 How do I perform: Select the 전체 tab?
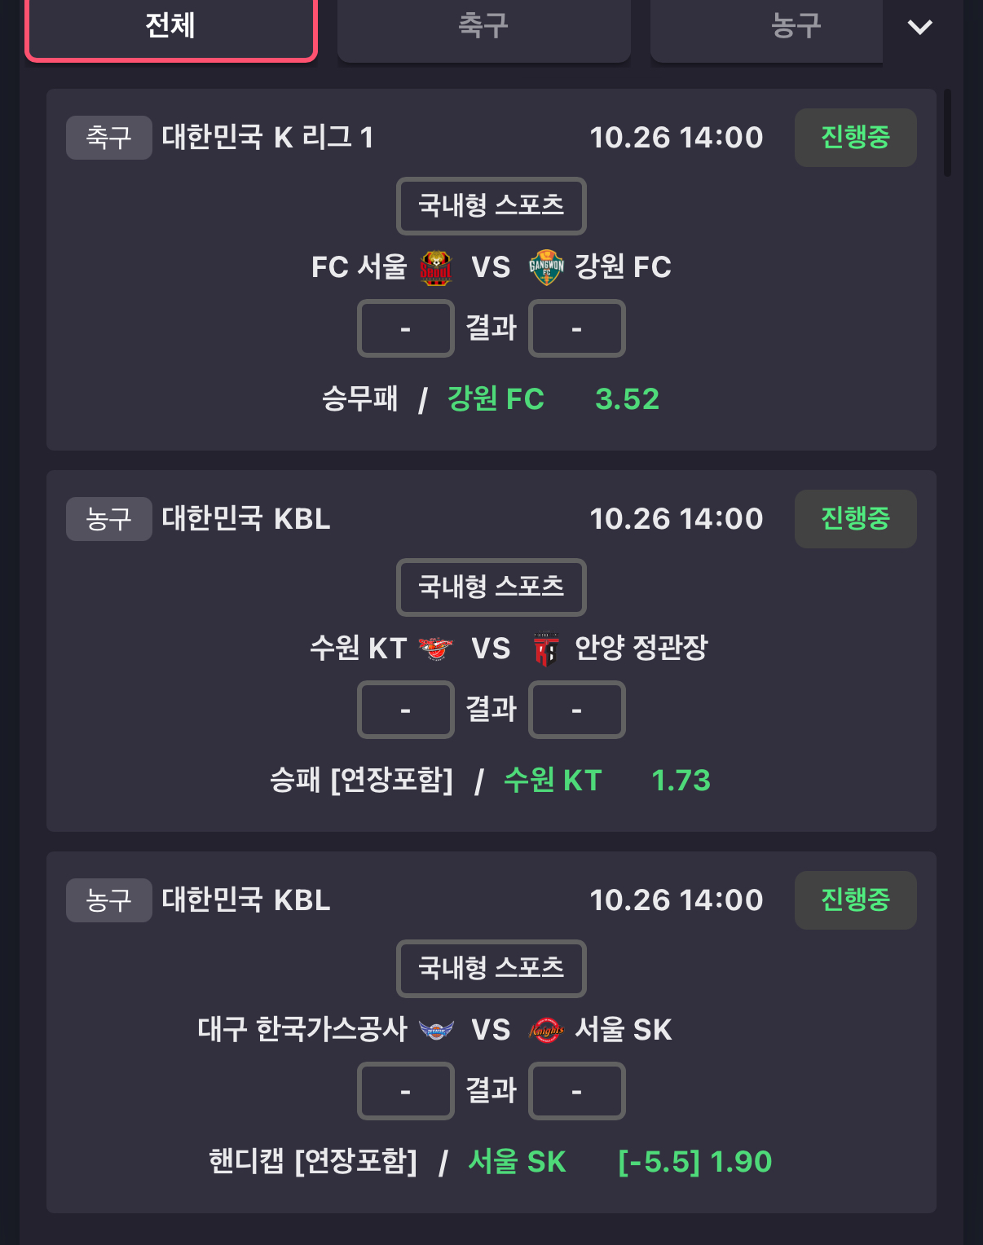click(170, 26)
